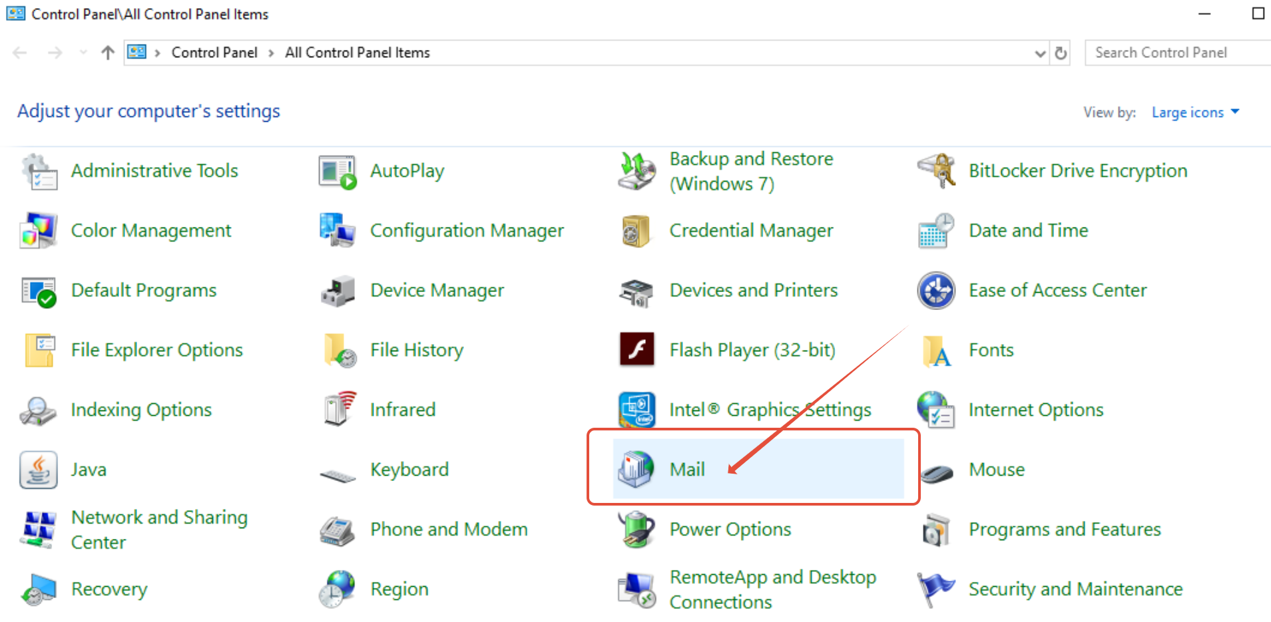Click the Devices and Printers icon
The width and height of the screenshot is (1271, 622).
[636, 293]
